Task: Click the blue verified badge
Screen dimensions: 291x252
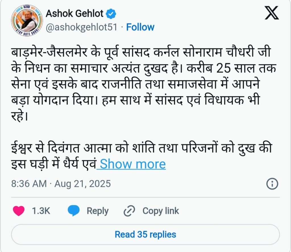Action: click(111, 13)
